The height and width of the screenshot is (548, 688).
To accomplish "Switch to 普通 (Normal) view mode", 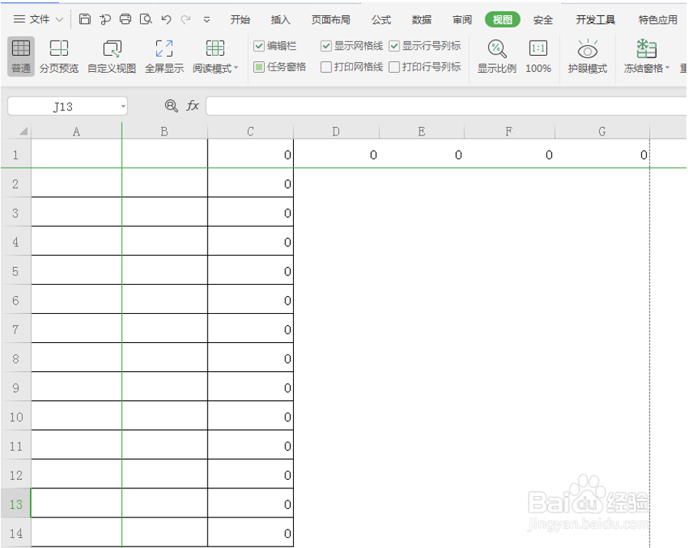I will [21, 56].
